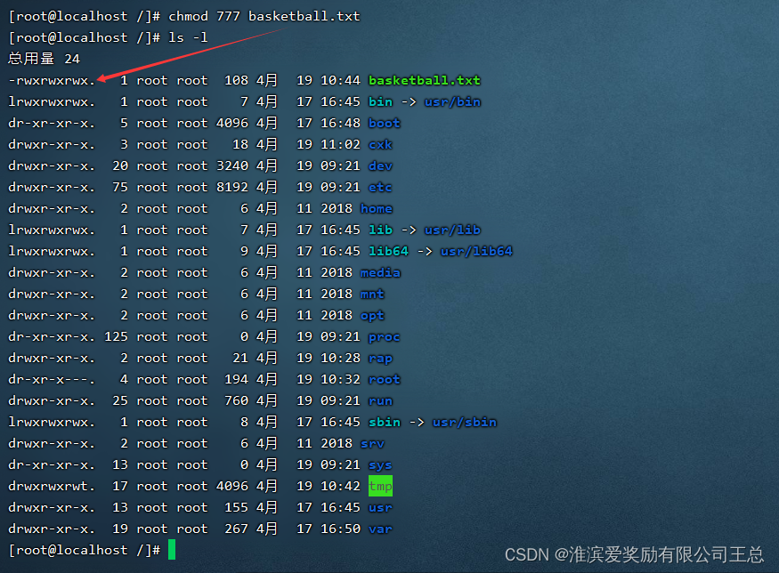Select the home directory name

coord(377,208)
